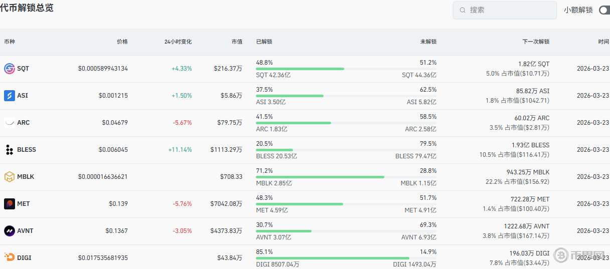This screenshot has width=610, height=269.
Task: Toggle the 小额解锁 switch
Action: (x=604, y=10)
